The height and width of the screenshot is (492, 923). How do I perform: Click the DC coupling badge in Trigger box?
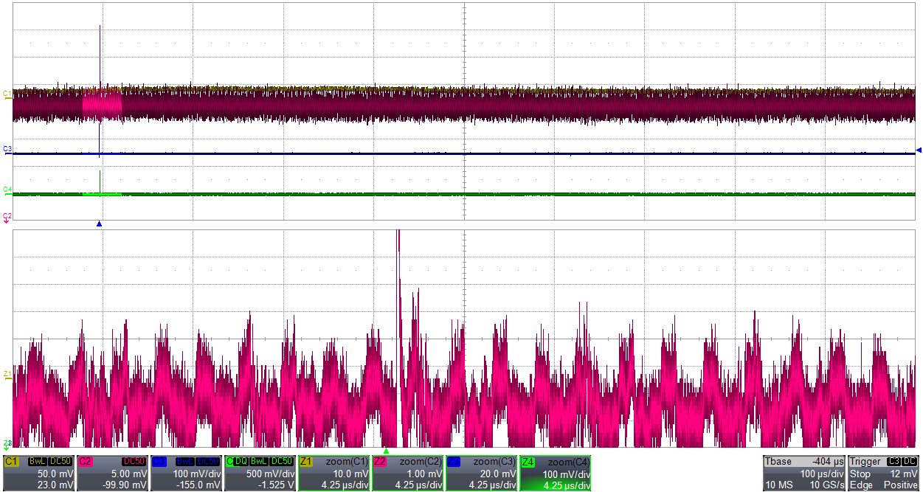910,462
